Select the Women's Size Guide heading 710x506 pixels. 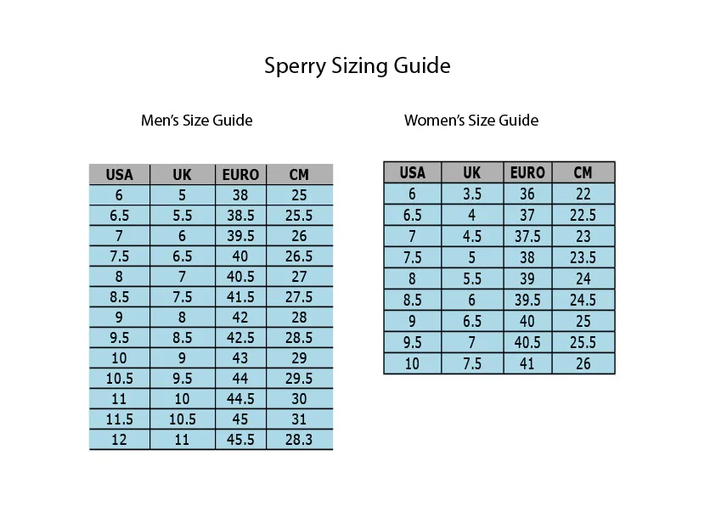[x=471, y=121]
